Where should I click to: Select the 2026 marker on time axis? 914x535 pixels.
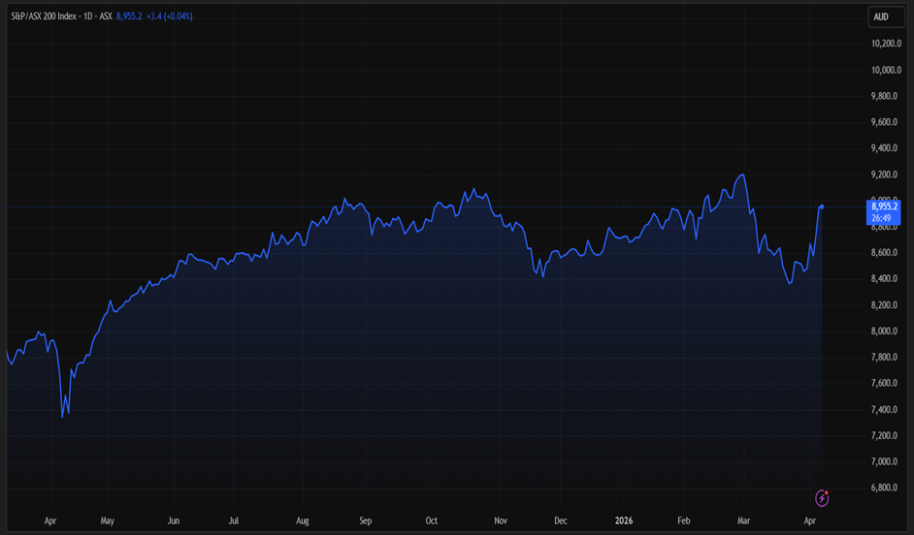626,520
